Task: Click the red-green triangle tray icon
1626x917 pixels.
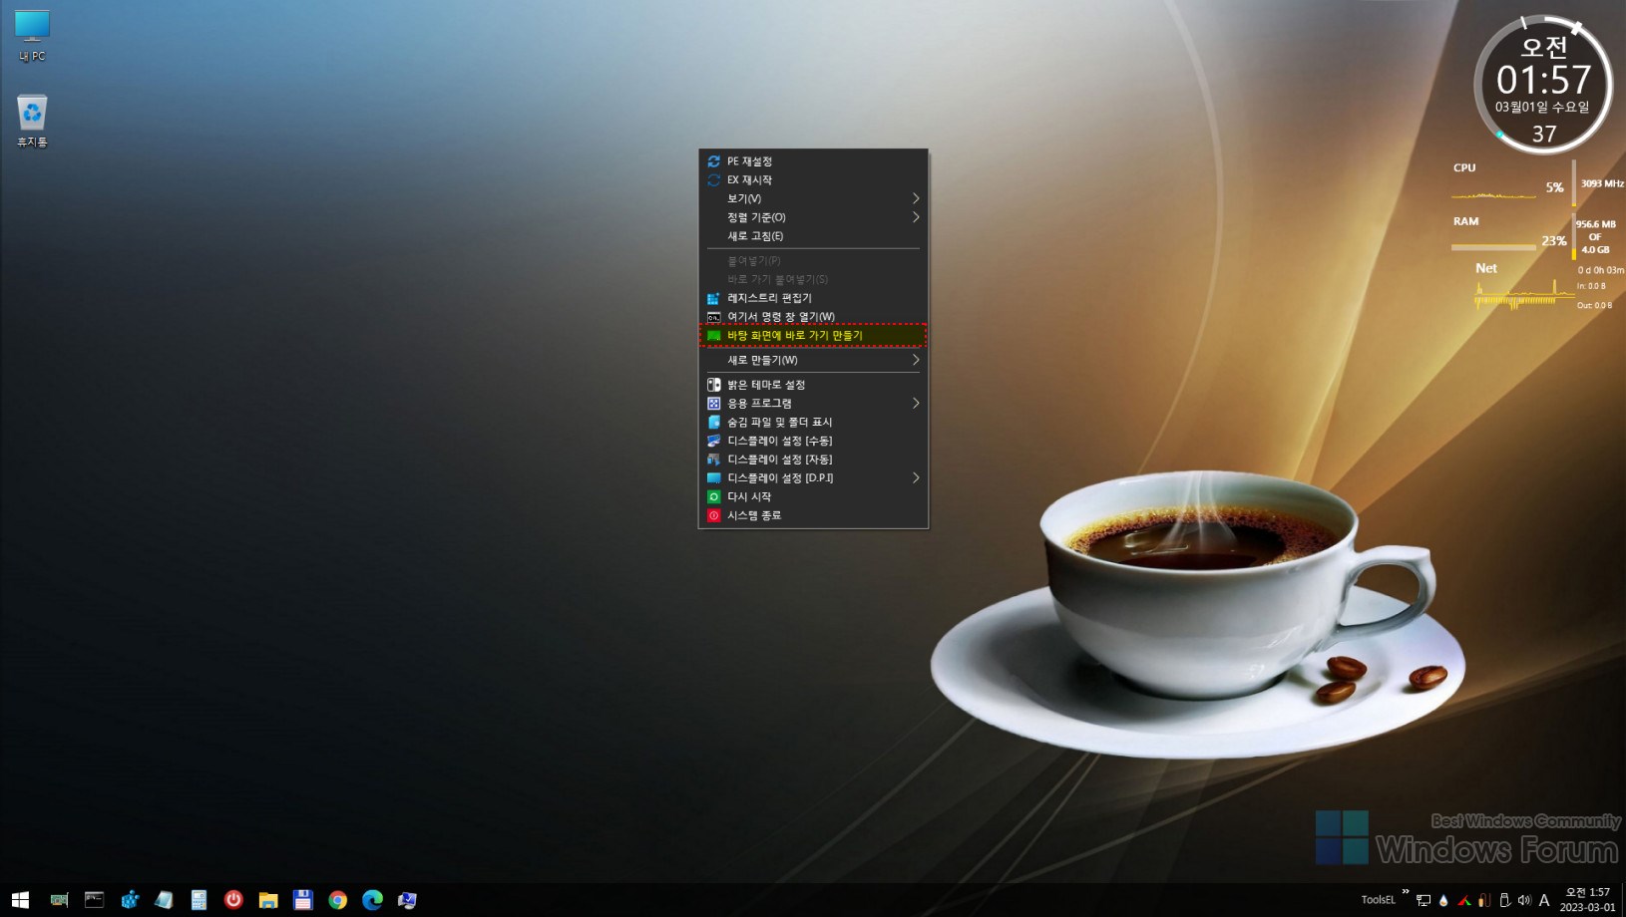Action: (1464, 901)
